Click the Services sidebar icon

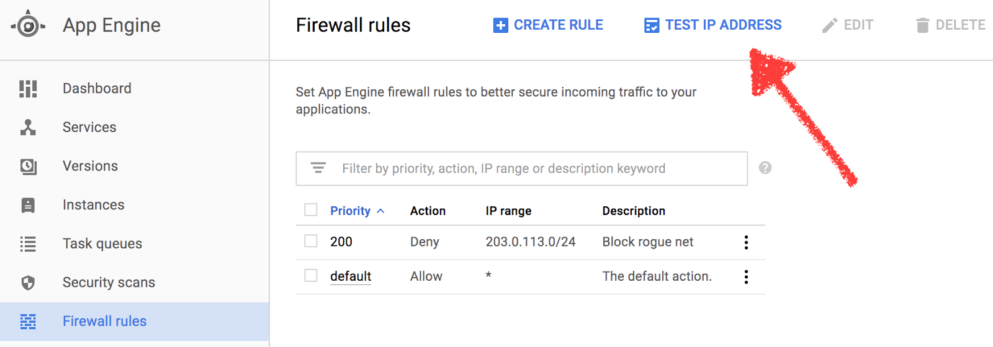28,127
